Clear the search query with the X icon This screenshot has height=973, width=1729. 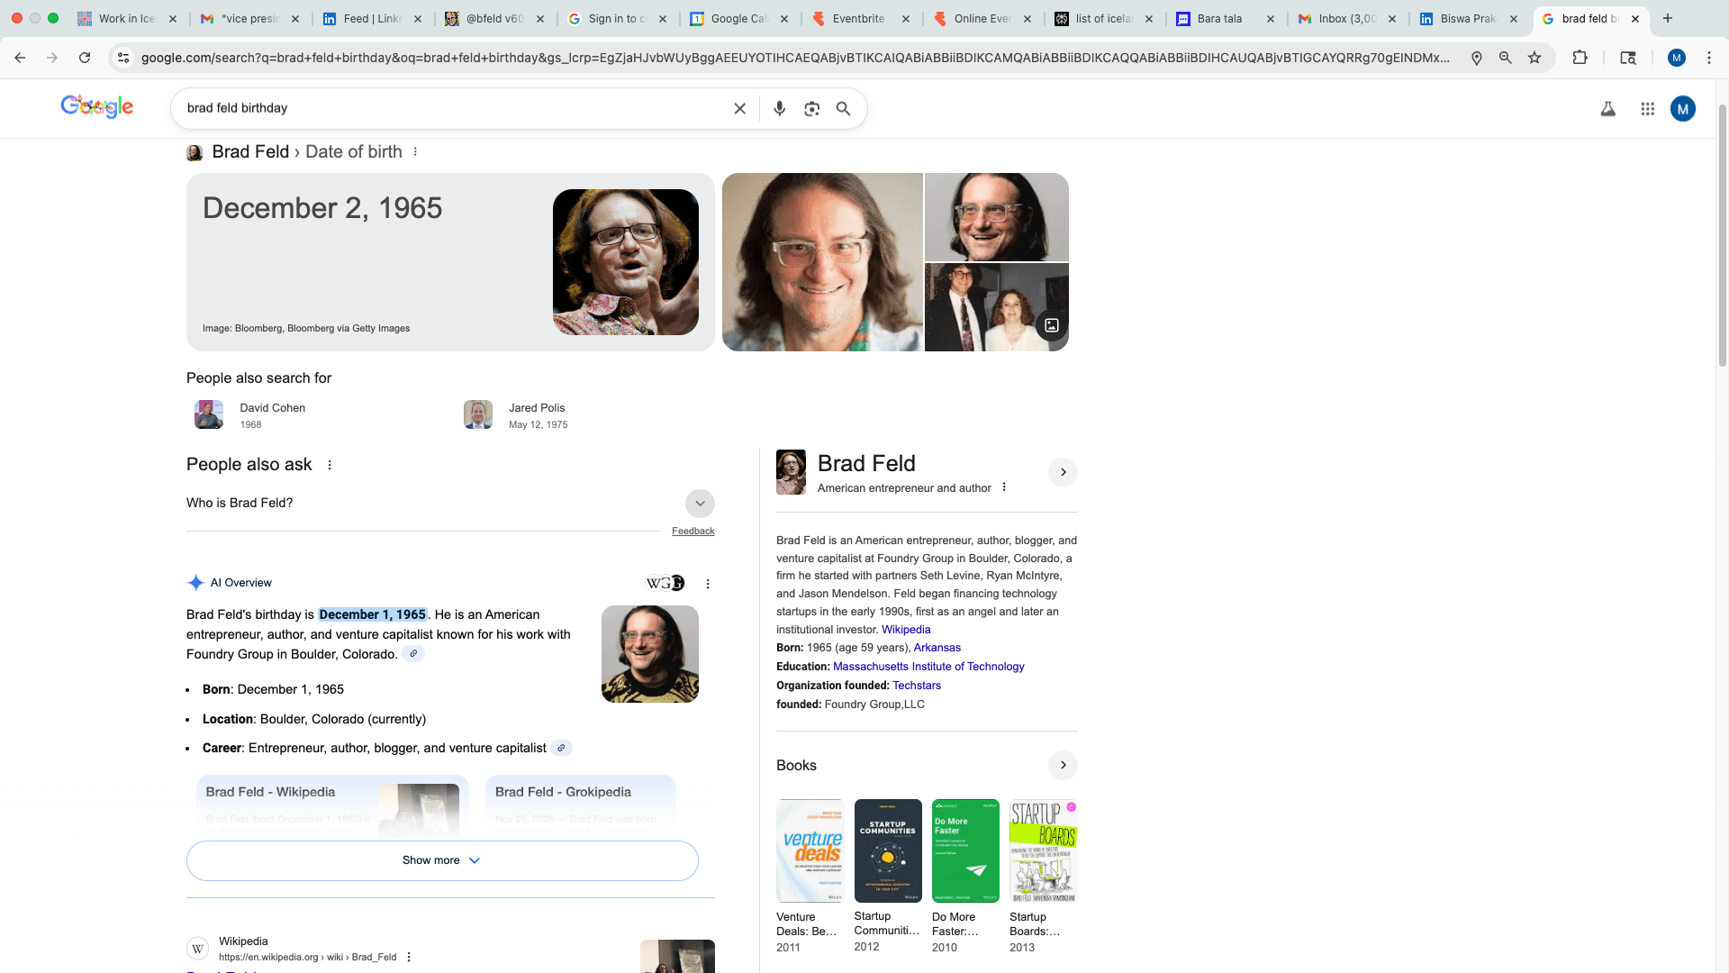coord(739,108)
